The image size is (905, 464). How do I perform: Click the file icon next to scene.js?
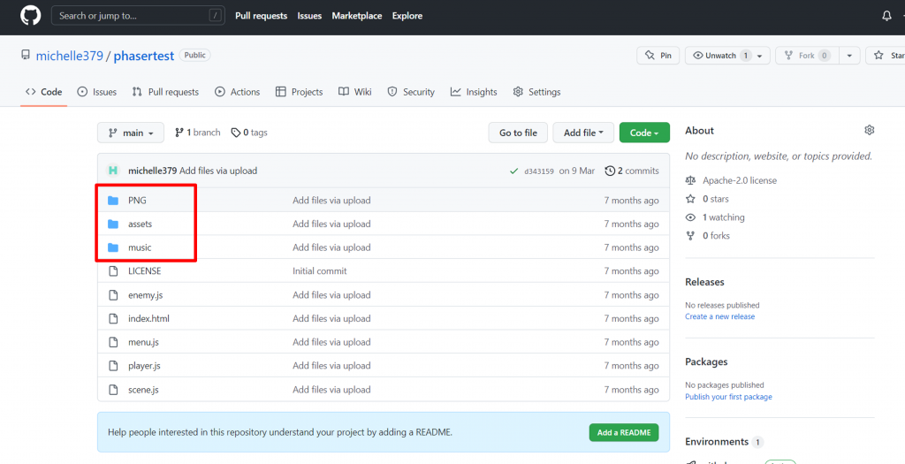[x=113, y=390]
